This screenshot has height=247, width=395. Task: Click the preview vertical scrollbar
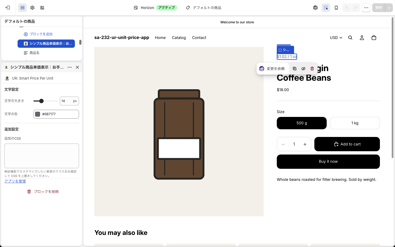click(x=393, y=88)
